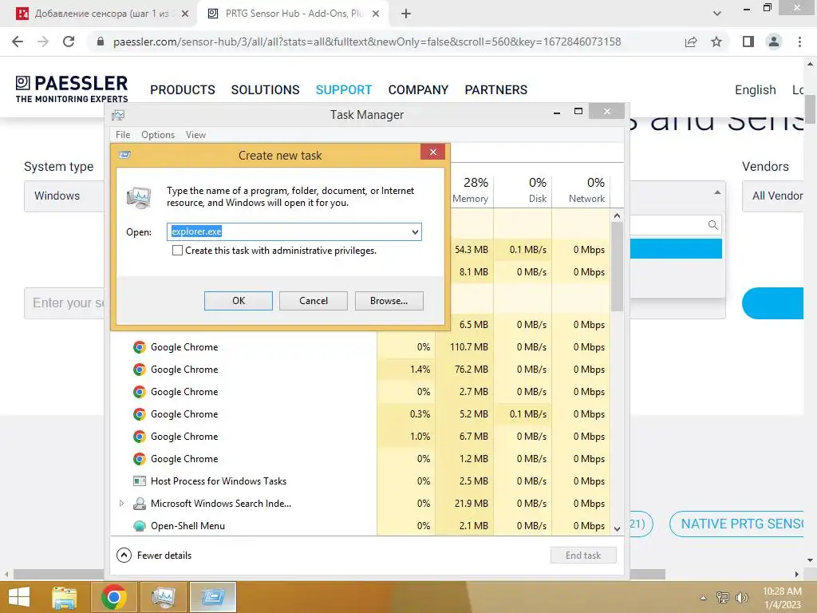Image resolution: width=817 pixels, height=613 pixels.
Task: Click the Paessler logo
Action: tap(72, 89)
